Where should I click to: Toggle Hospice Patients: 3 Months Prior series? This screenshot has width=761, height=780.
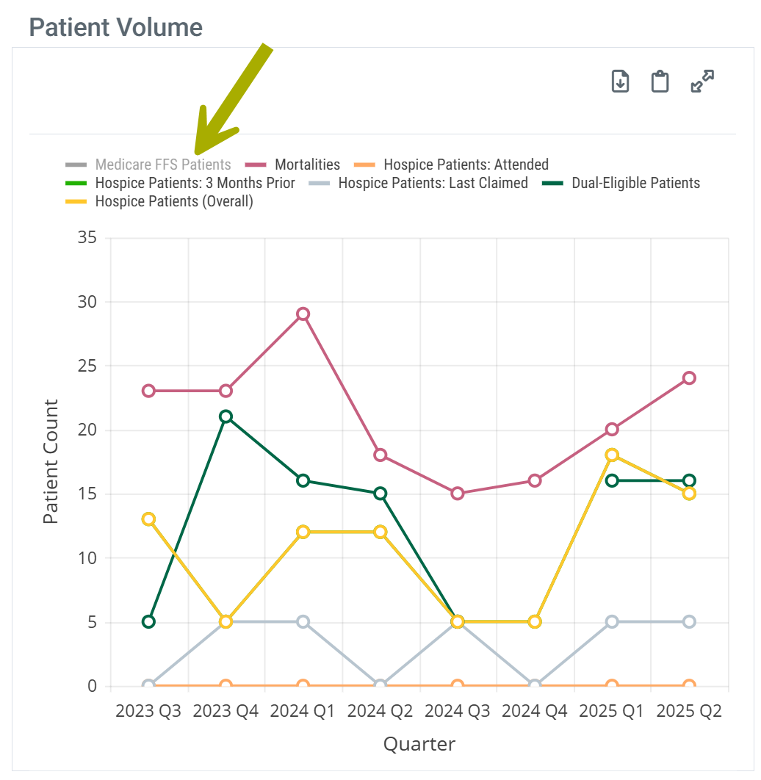click(195, 183)
